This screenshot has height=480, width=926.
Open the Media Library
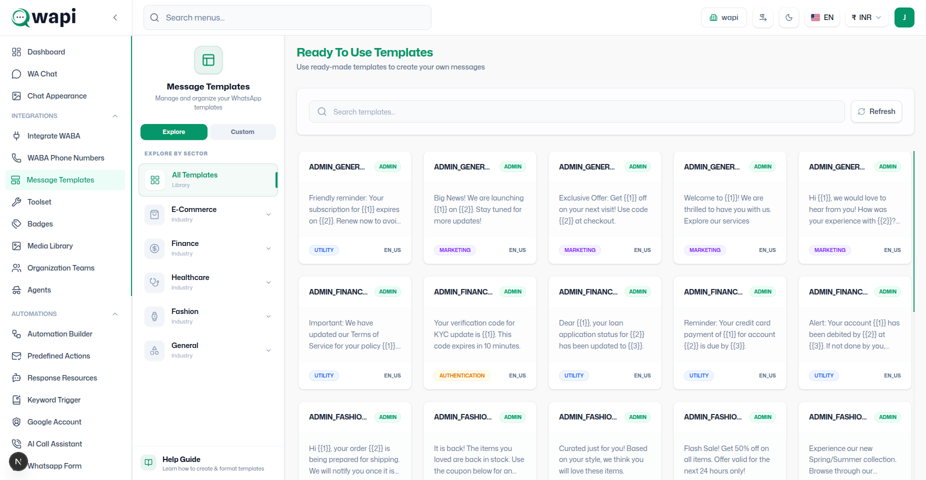[x=65, y=246]
